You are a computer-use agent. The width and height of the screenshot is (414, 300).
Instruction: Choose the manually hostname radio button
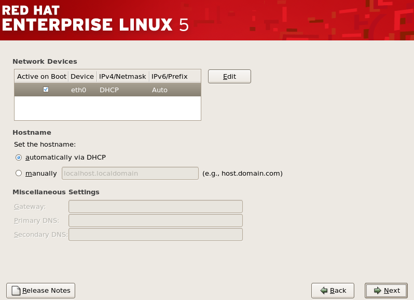19,173
